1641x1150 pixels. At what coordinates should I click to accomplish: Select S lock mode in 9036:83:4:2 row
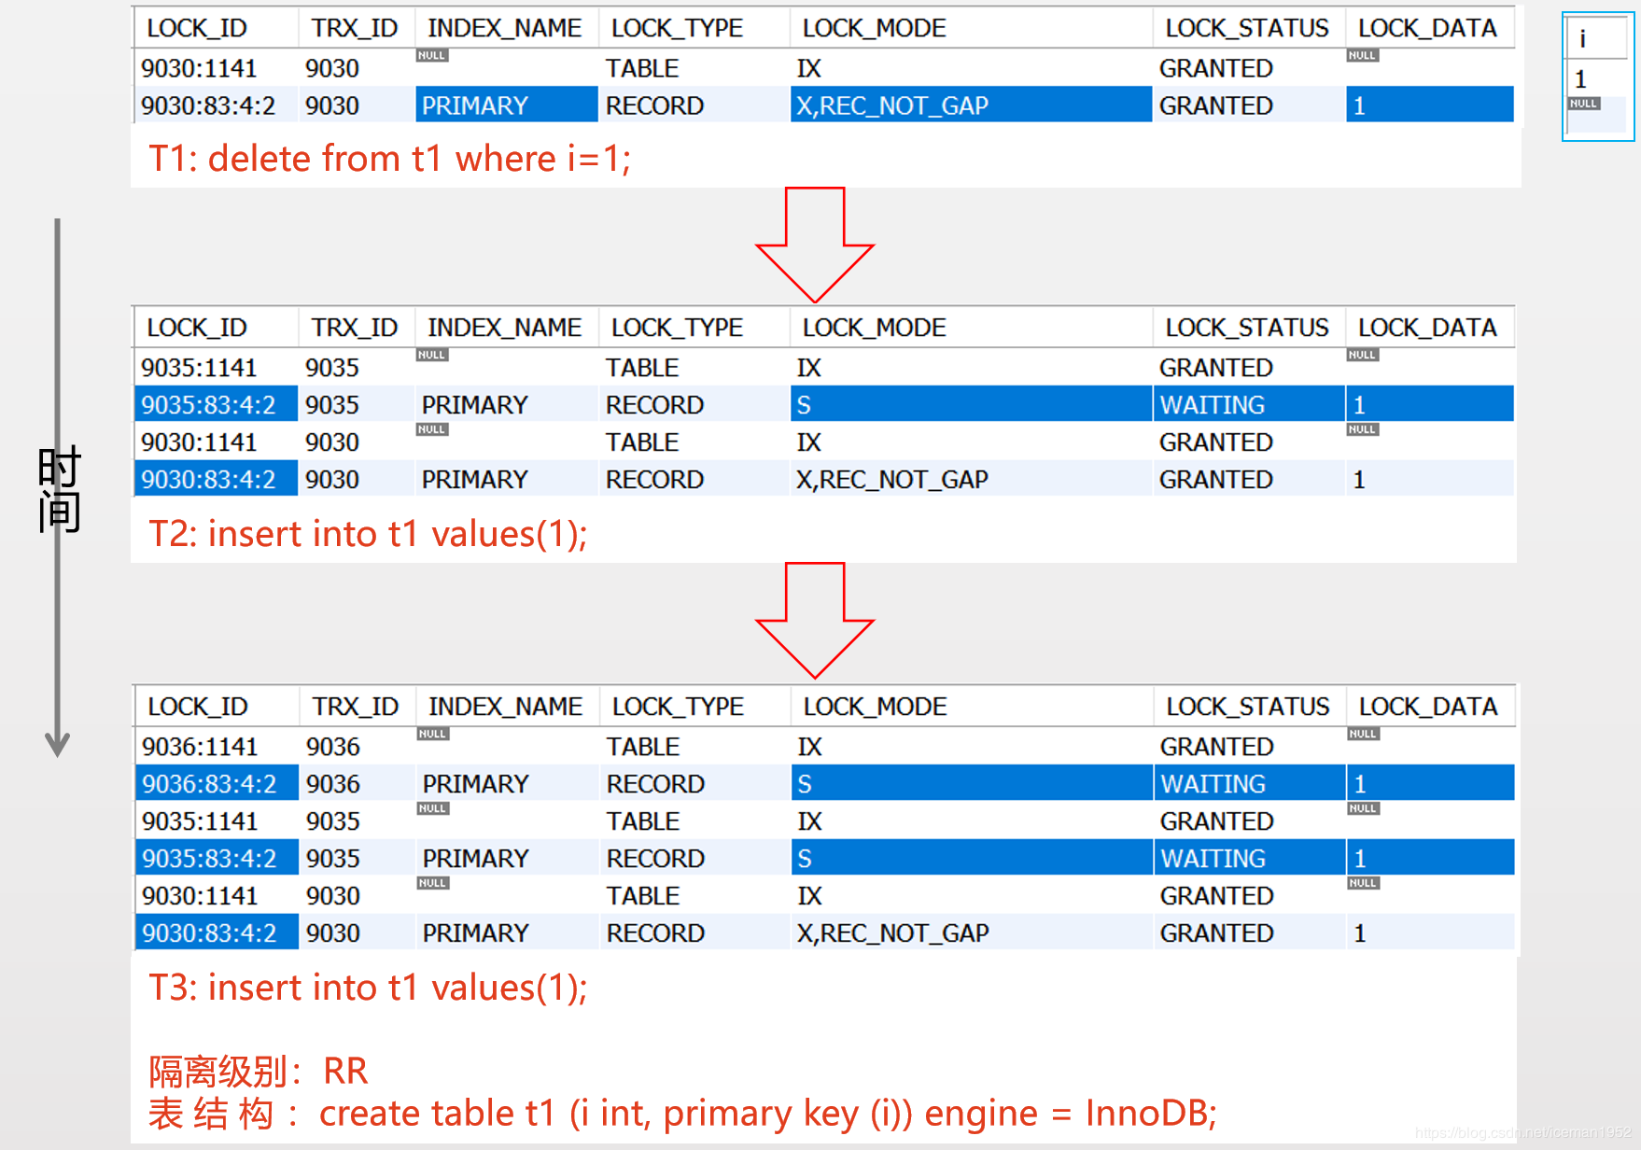point(972,783)
